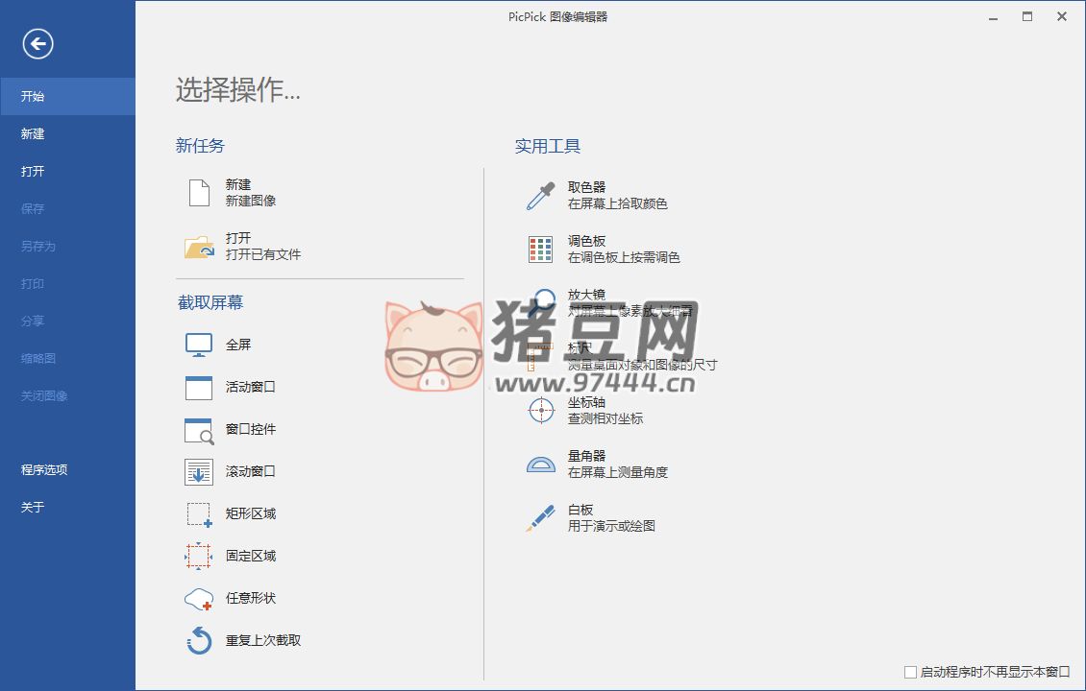Open 程序选项 in the sidebar
Viewport: 1086px width, 691px height.
pos(44,470)
